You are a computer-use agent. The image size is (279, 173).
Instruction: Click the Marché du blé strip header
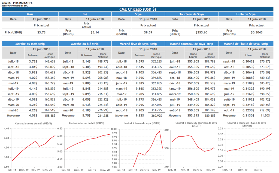tap(85, 44)
